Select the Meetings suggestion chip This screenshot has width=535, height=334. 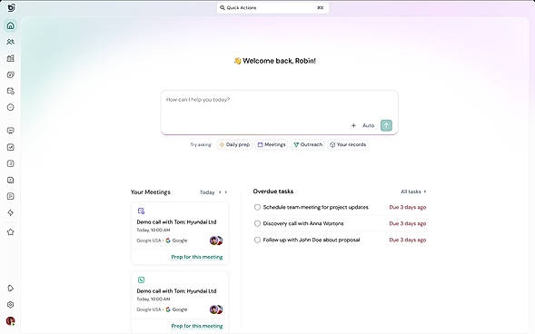pyautogui.click(x=272, y=144)
